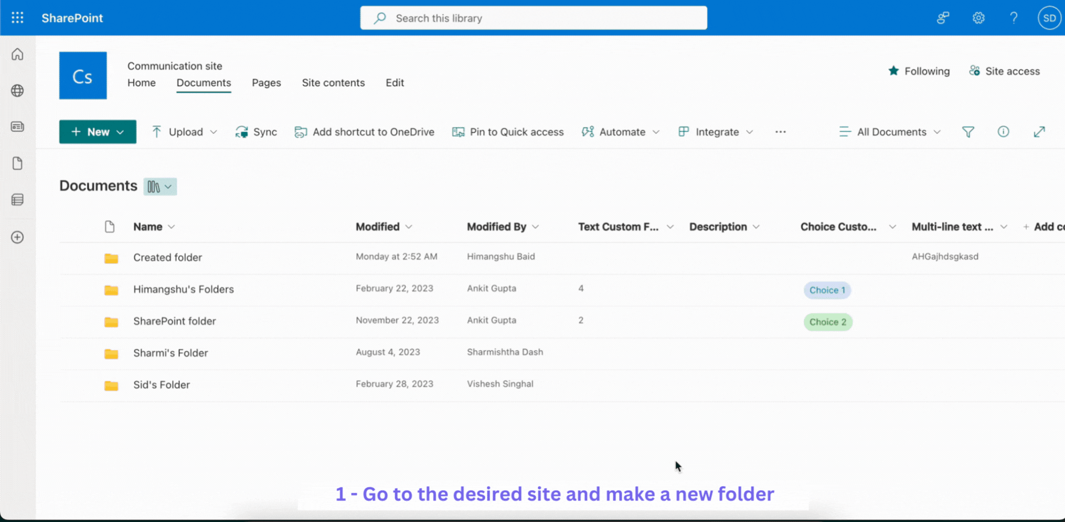Open the Sharmi's Folder link
Image resolution: width=1065 pixels, height=522 pixels.
coord(171,353)
